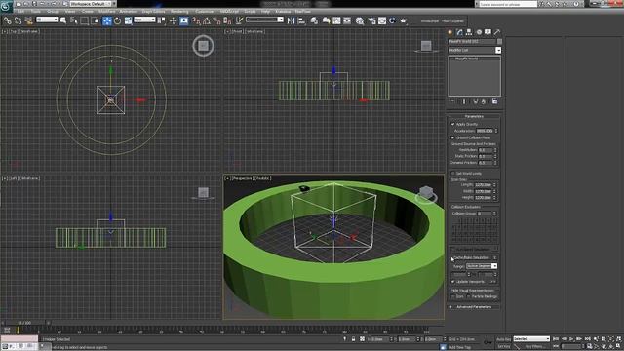
Task: Toggle the Percent Snap button
Action: 216,20
